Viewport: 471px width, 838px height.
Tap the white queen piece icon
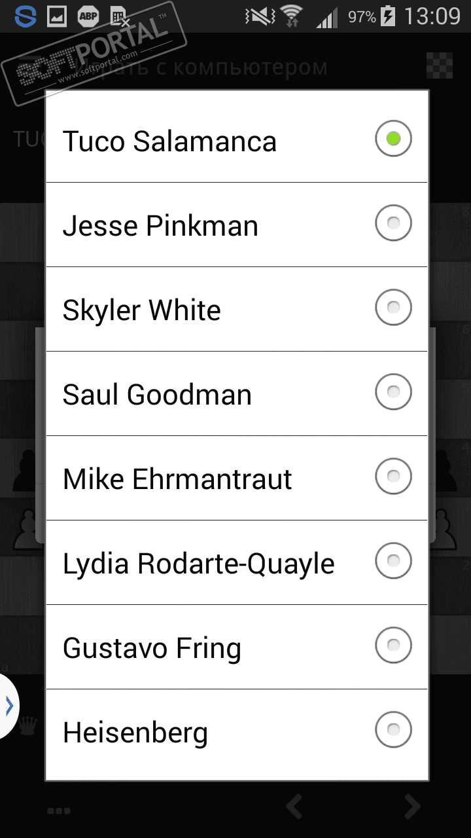[29, 725]
